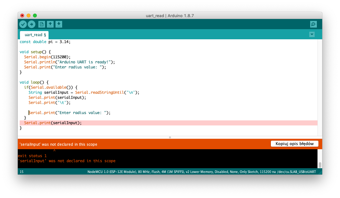This screenshot has width=340, height=198.
Task: Create a new sketch with New icon
Action: point(42,24)
